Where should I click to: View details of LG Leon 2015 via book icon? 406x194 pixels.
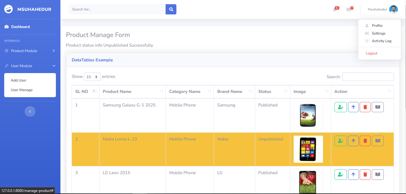(x=378, y=174)
